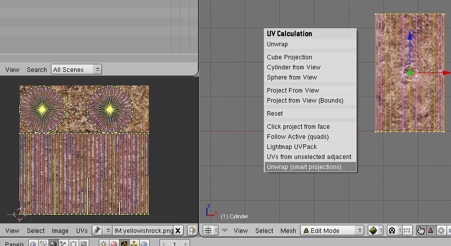Open the outliner Search menu
Screen dimensions: 451x246
[x=36, y=69]
